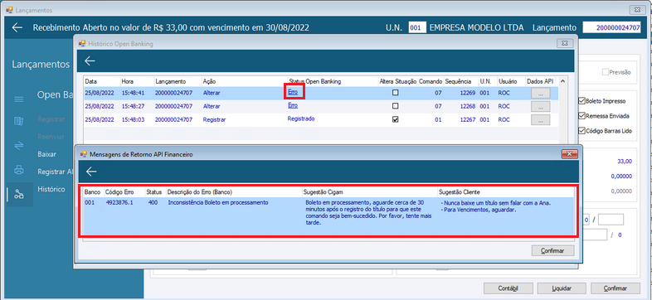Image resolution: width=652 pixels, height=300 pixels.
Task: Toggle the Previsão checkbox
Action: coord(606,72)
